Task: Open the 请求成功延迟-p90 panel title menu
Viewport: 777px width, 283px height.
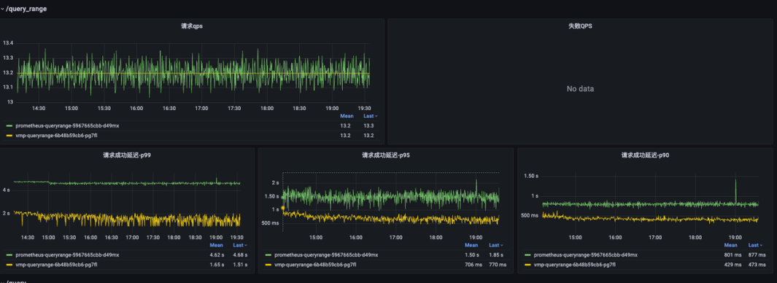Action: click(645, 155)
